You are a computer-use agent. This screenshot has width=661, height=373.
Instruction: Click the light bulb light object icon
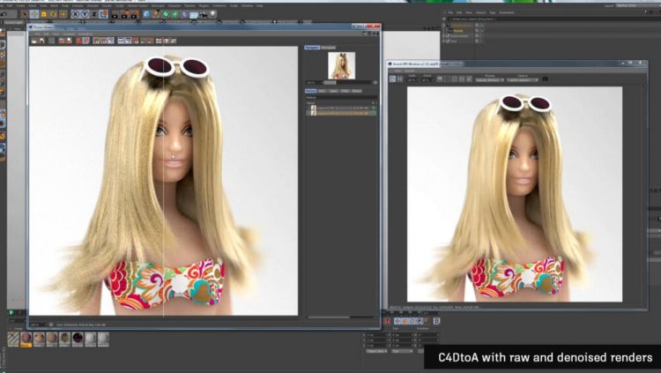pyautogui.click(x=213, y=14)
